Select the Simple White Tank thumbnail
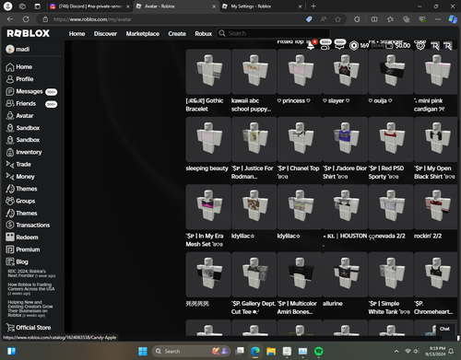 click(x=391, y=274)
